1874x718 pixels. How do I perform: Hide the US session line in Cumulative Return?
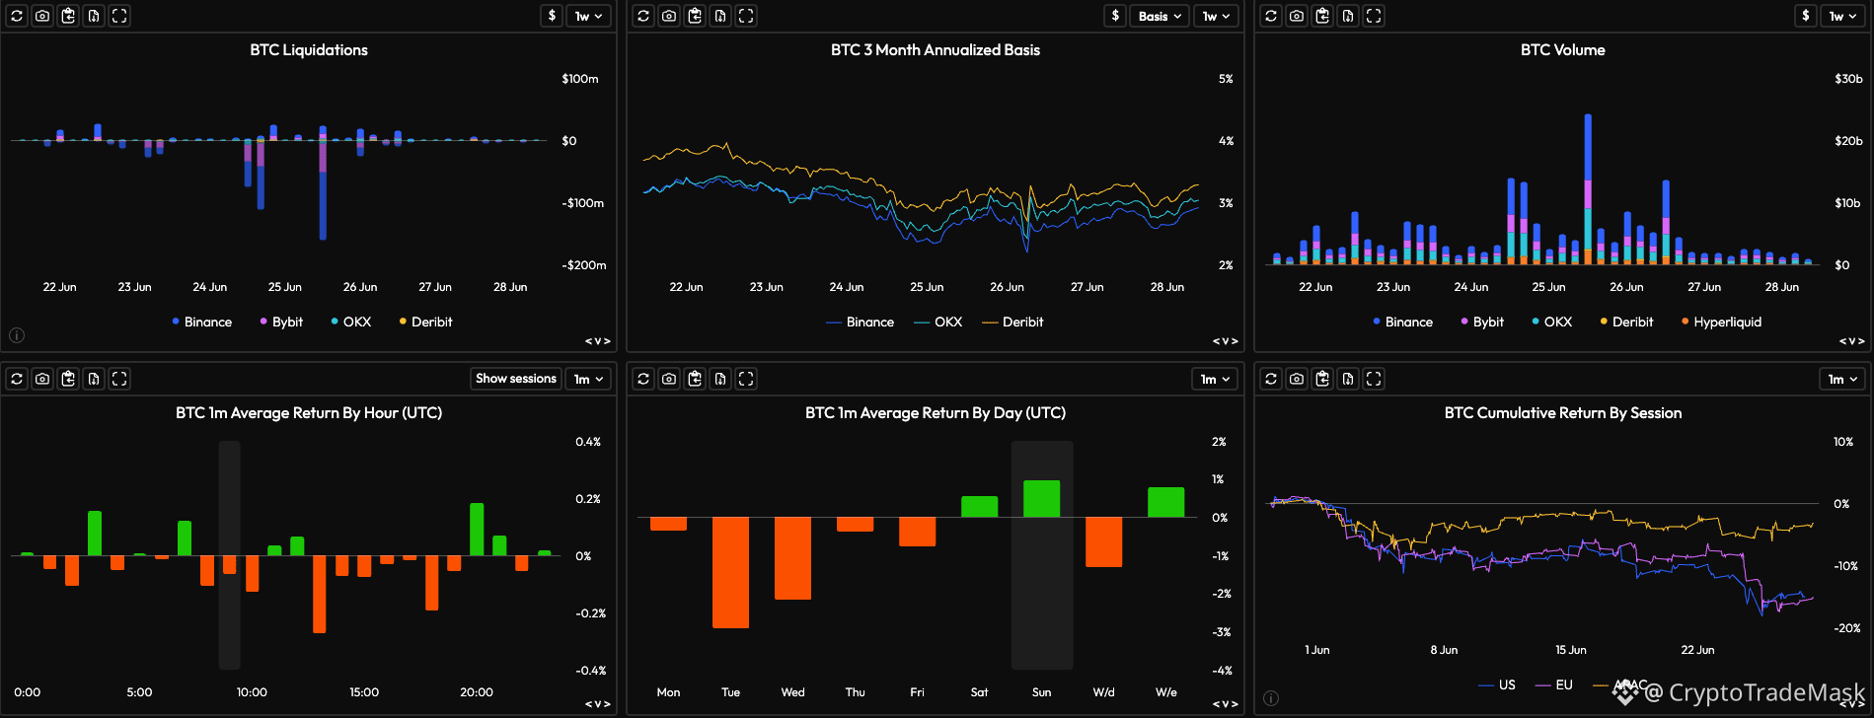click(x=1497, y=685)
